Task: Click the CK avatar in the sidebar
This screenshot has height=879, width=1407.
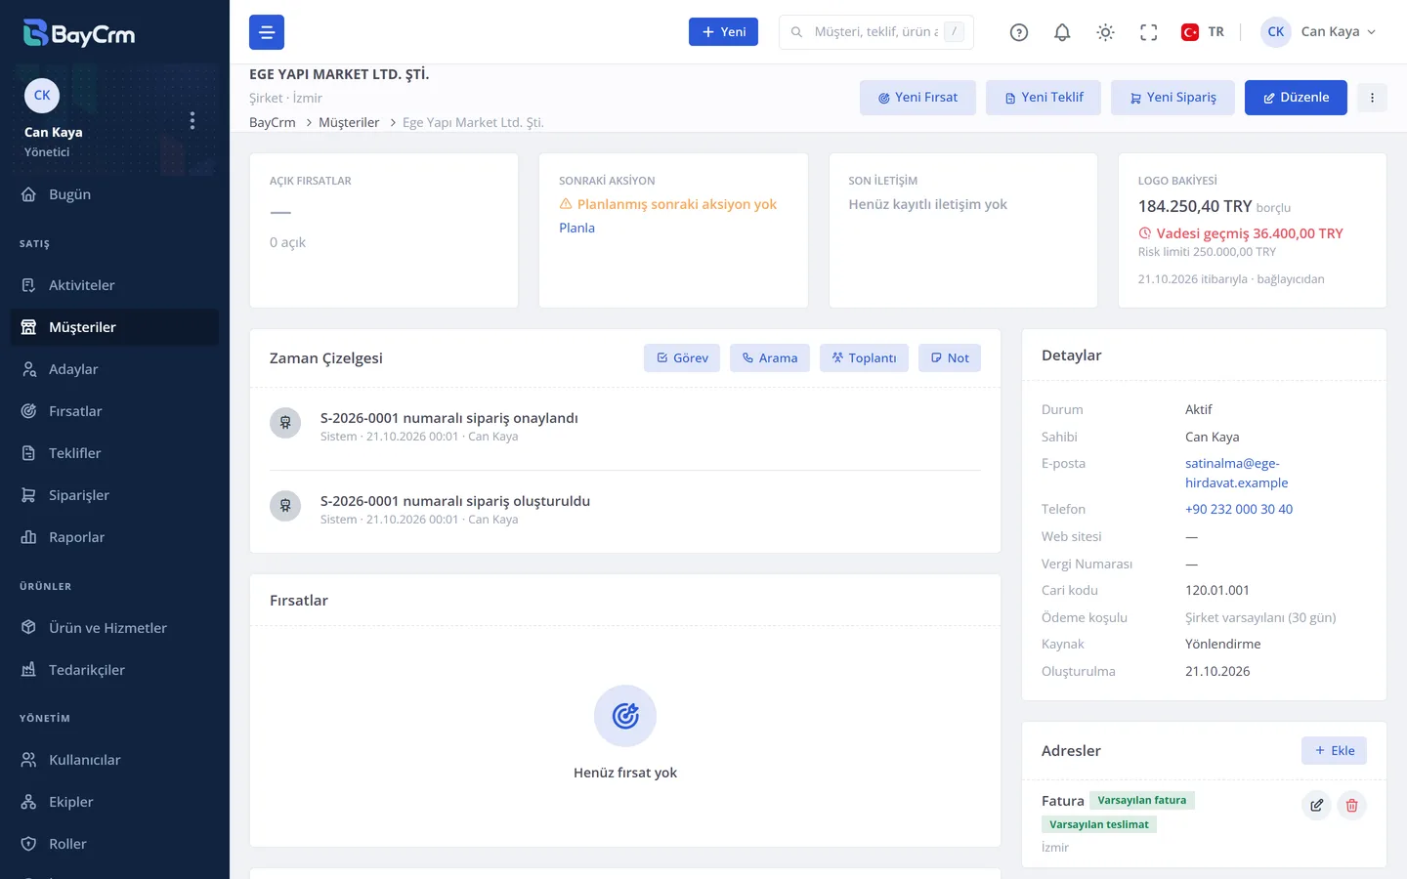Action: (x=42, y=96)
